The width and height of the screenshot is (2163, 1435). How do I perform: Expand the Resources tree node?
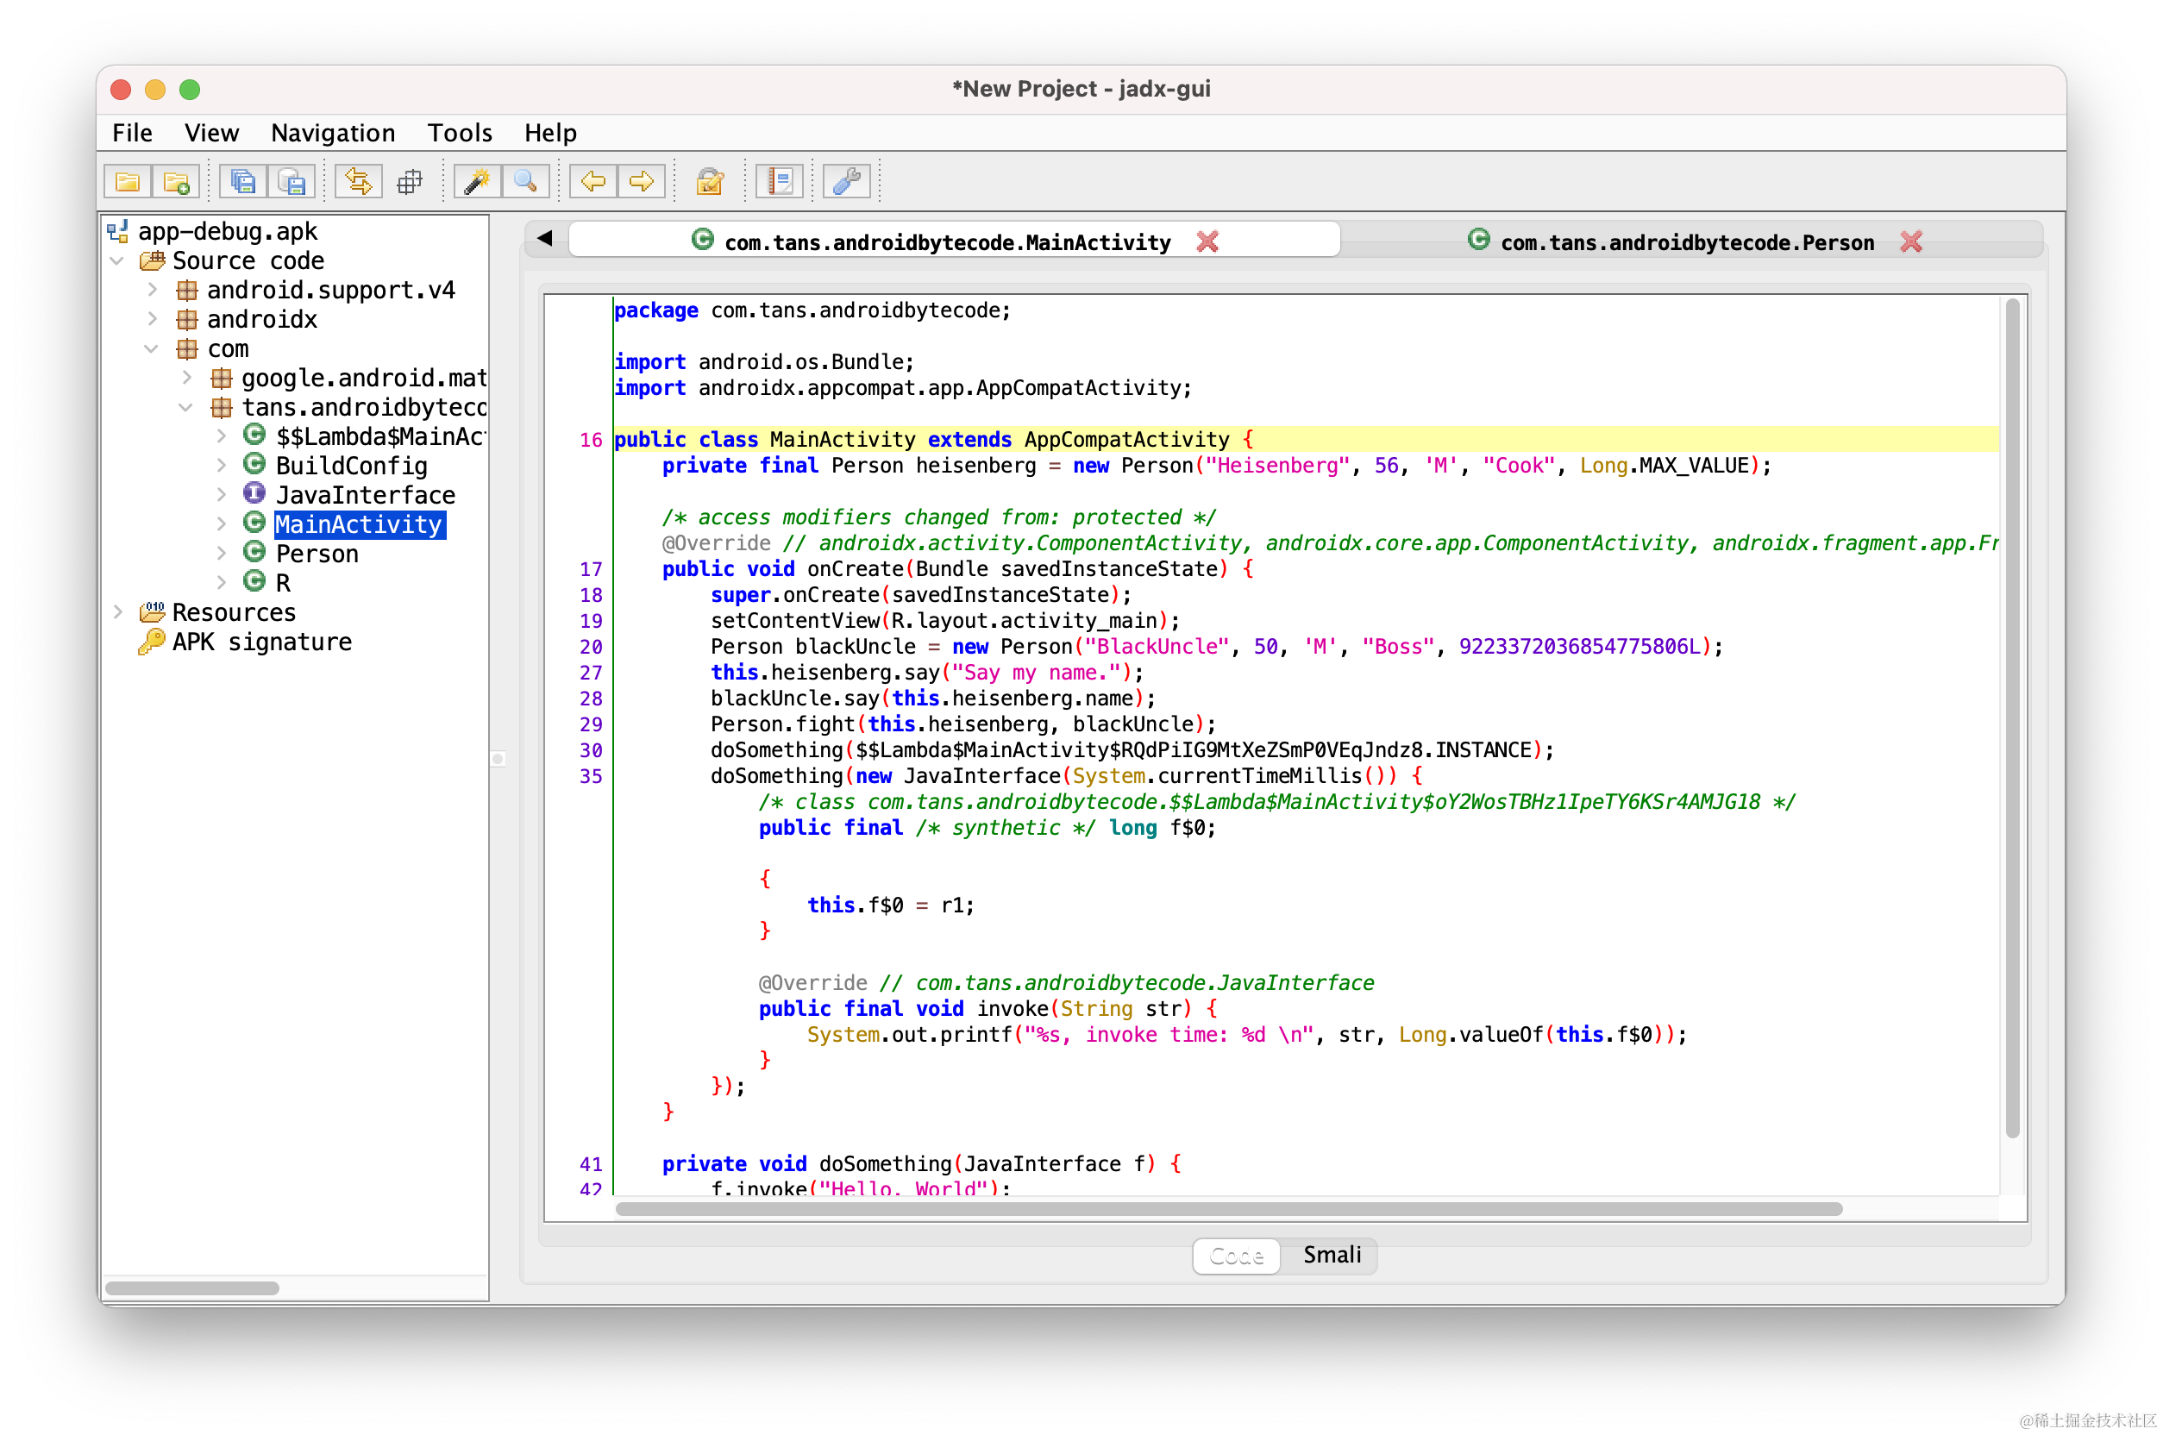click(117, 612)
